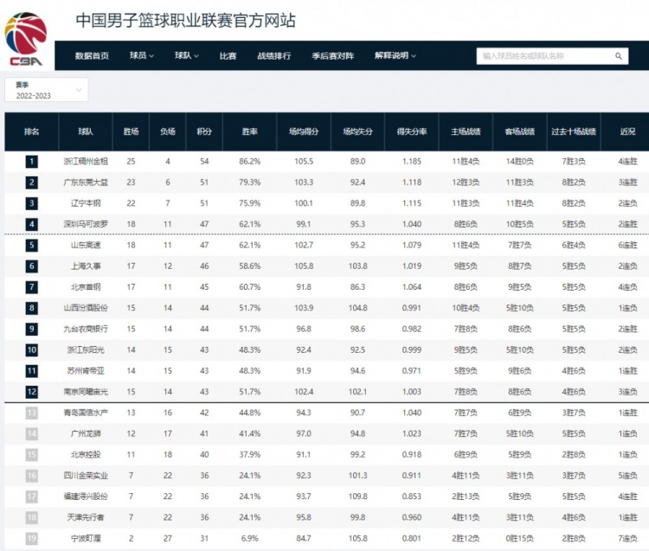Click the 场均失分 column header

coord(357,131)
